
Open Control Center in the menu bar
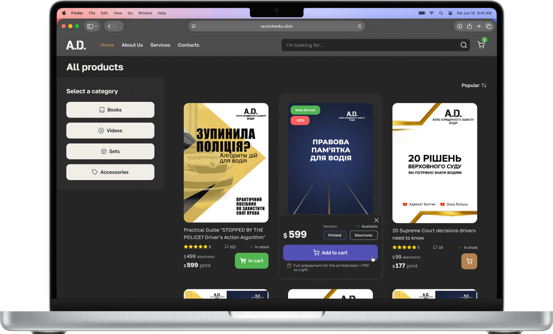point(450,13)
